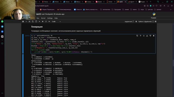Open notebook in JupyterLab button
The width and height of the screenshot is (174, 97).
click(x=129, y=22)
